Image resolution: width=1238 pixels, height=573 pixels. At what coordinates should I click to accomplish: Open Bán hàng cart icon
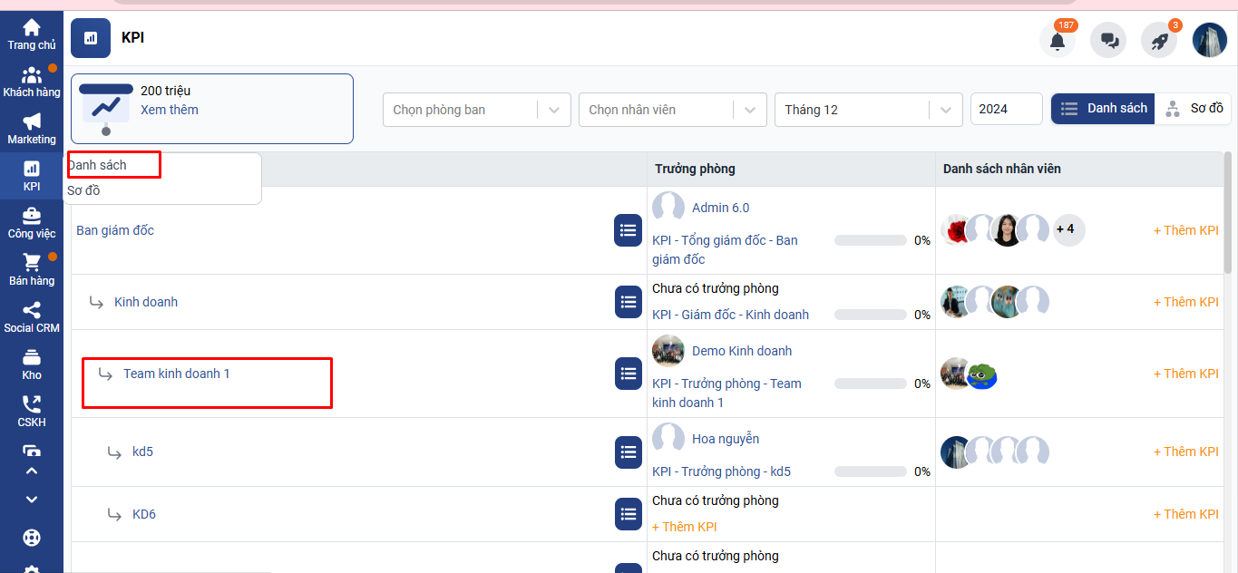coord(32,269)
